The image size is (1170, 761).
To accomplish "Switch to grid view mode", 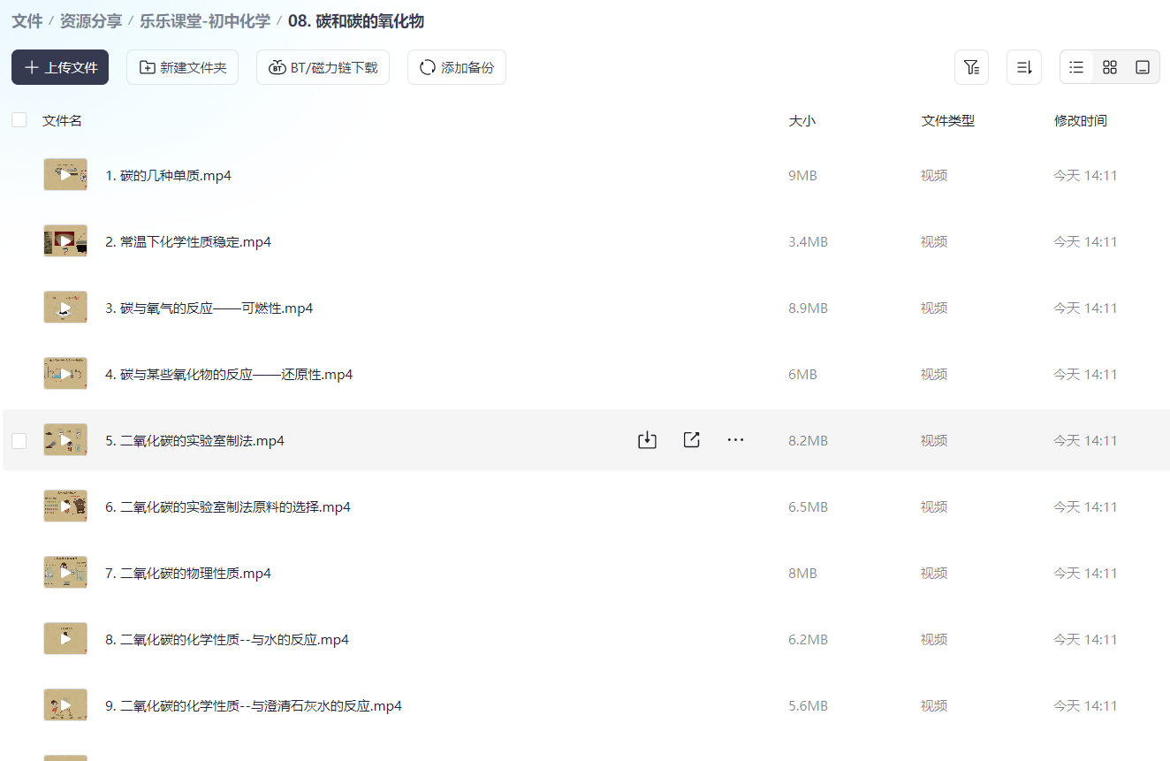I will (x=1109, y=66).
